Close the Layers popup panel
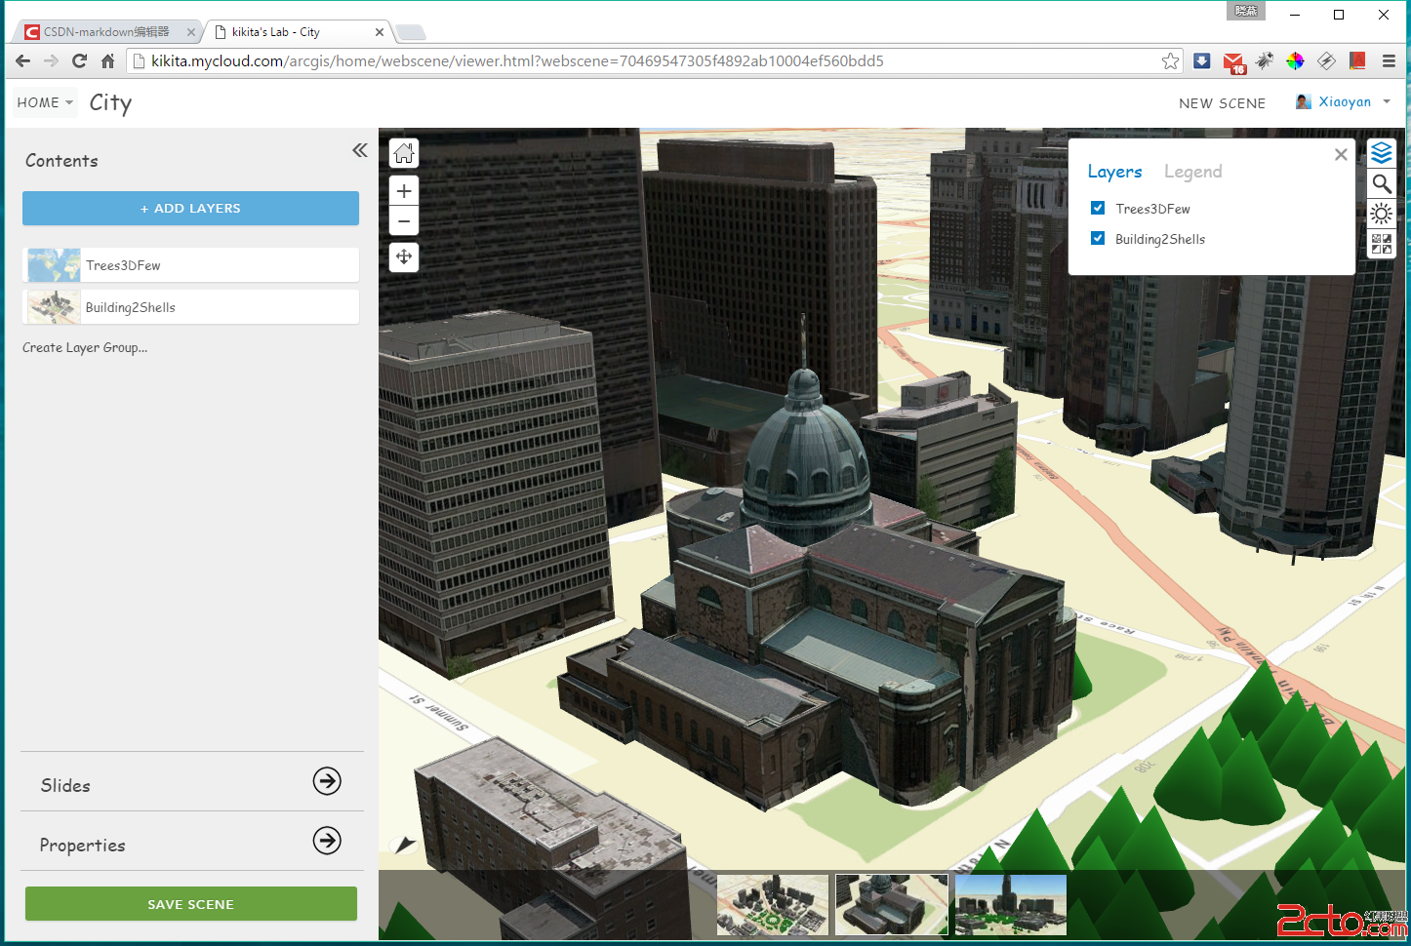Viewport: 1411px width, 946px height. pos(1341,154)
